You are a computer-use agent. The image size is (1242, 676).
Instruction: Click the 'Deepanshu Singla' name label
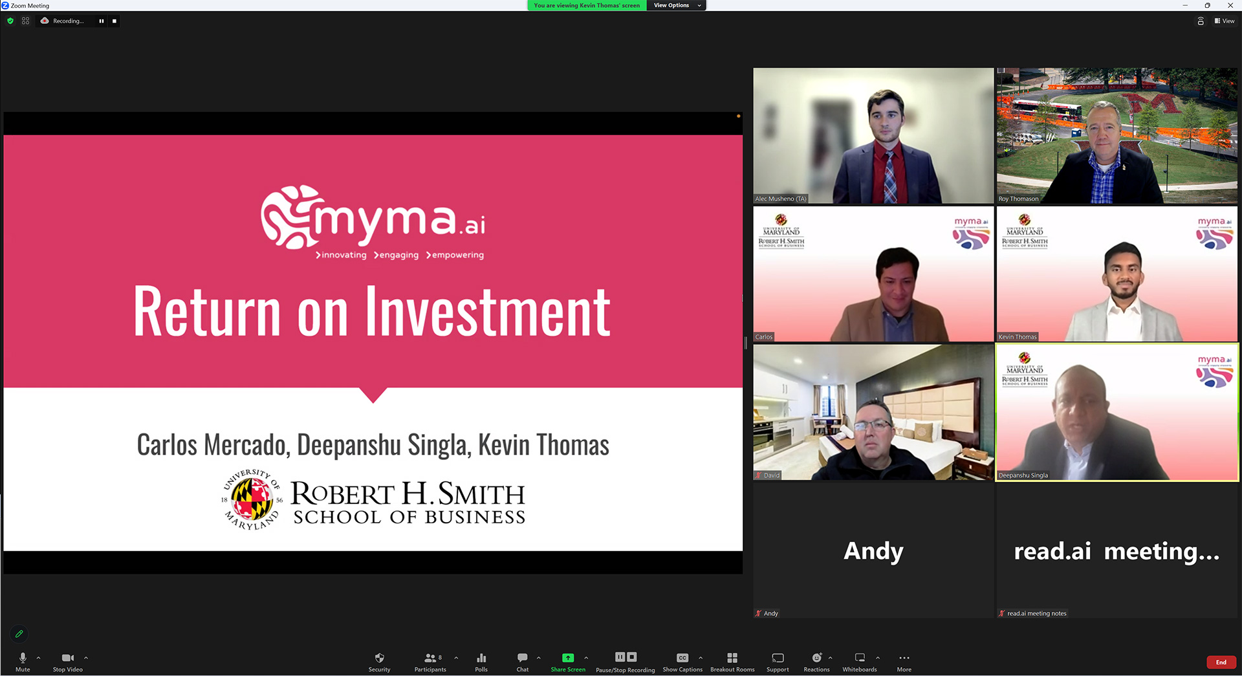1023,475
